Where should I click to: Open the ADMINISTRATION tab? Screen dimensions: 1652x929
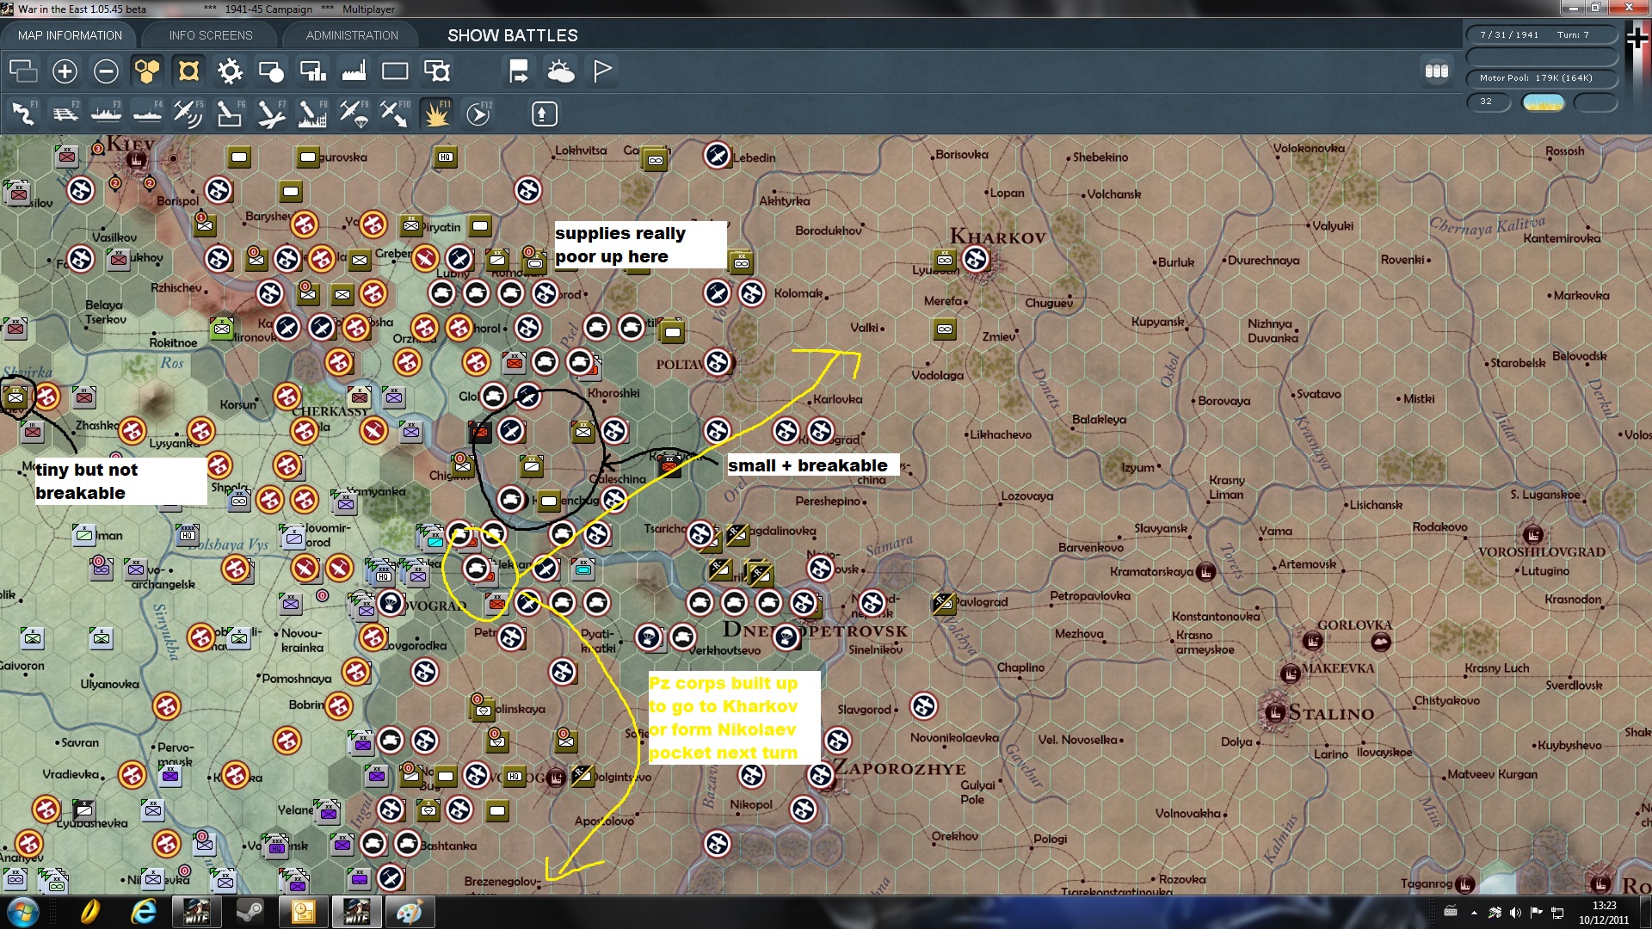click(x=352, y=35)
